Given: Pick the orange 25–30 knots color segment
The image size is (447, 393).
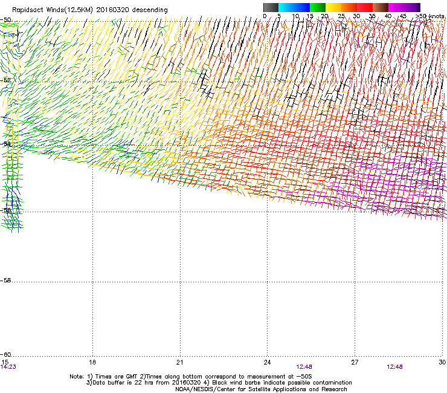Looking at the screenshot, I should click(x=349, y=7).
